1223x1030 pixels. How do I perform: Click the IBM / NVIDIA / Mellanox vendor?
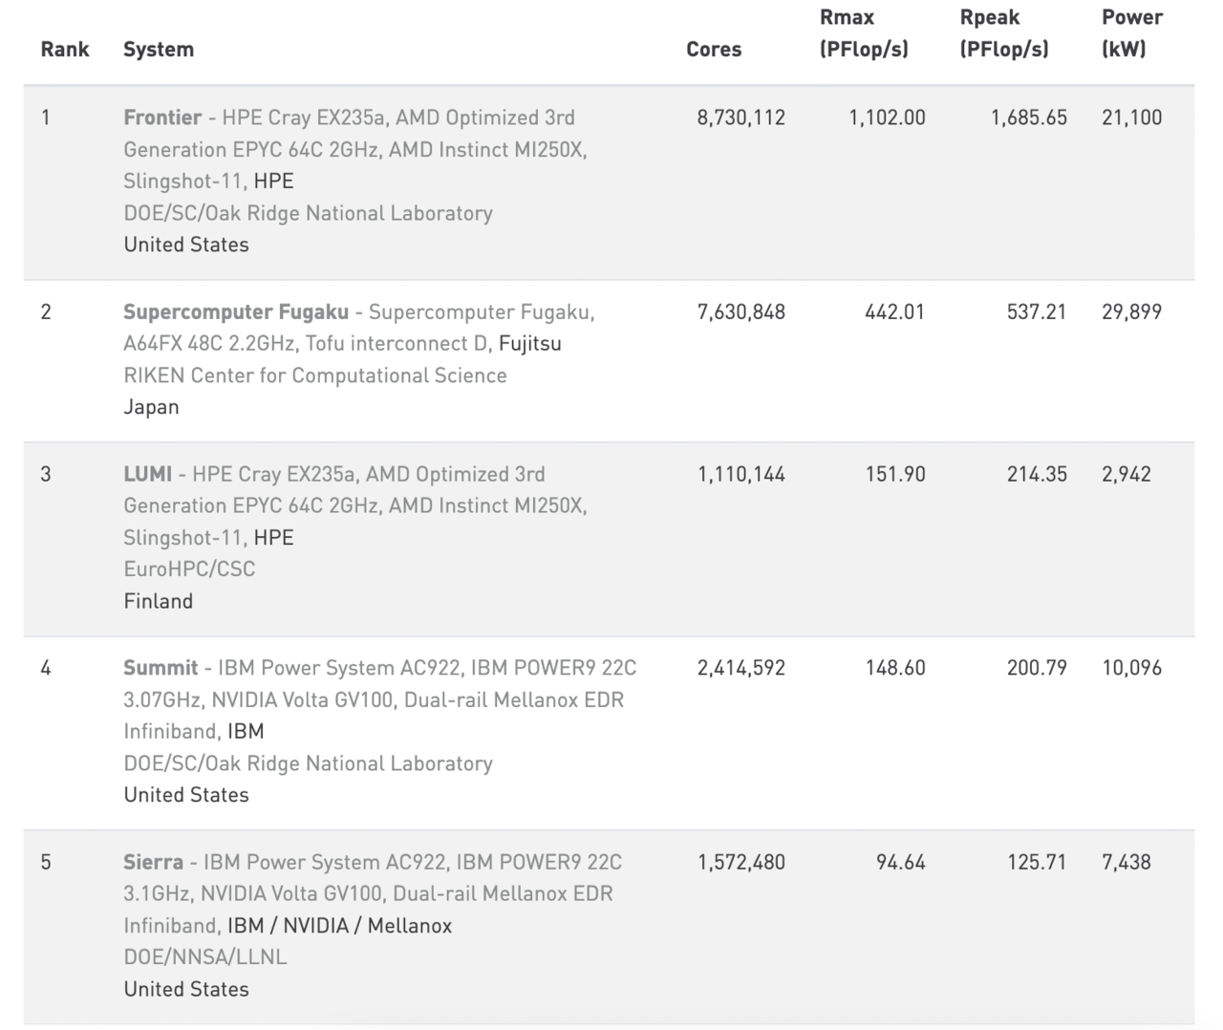click(339, 925)
